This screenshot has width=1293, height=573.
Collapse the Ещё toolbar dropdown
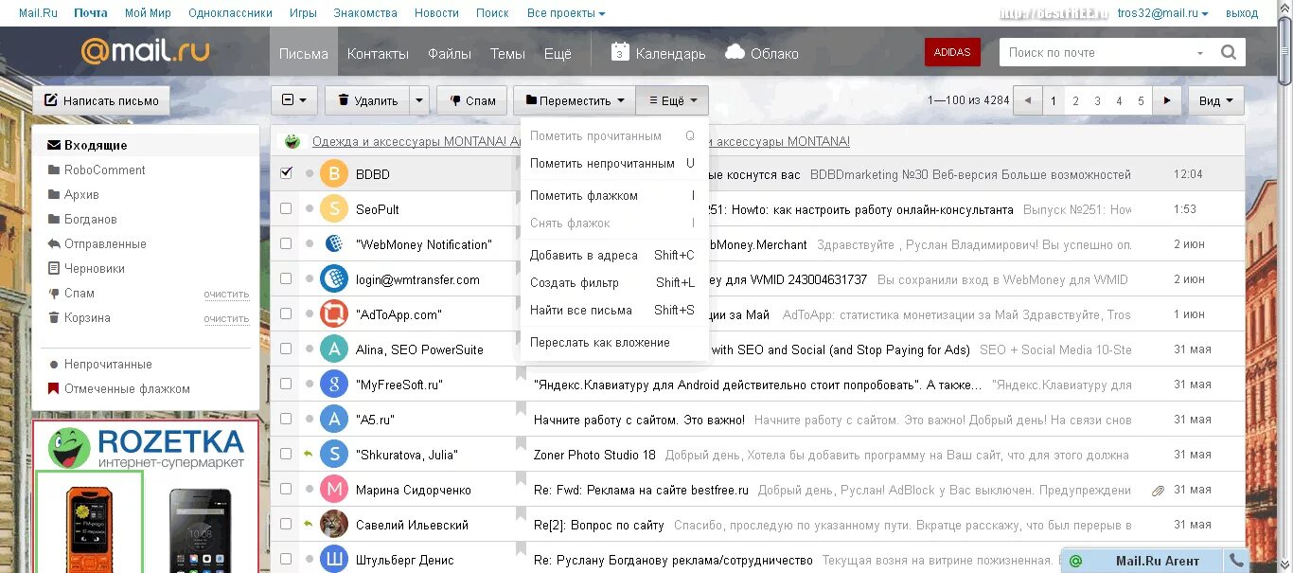672,100
